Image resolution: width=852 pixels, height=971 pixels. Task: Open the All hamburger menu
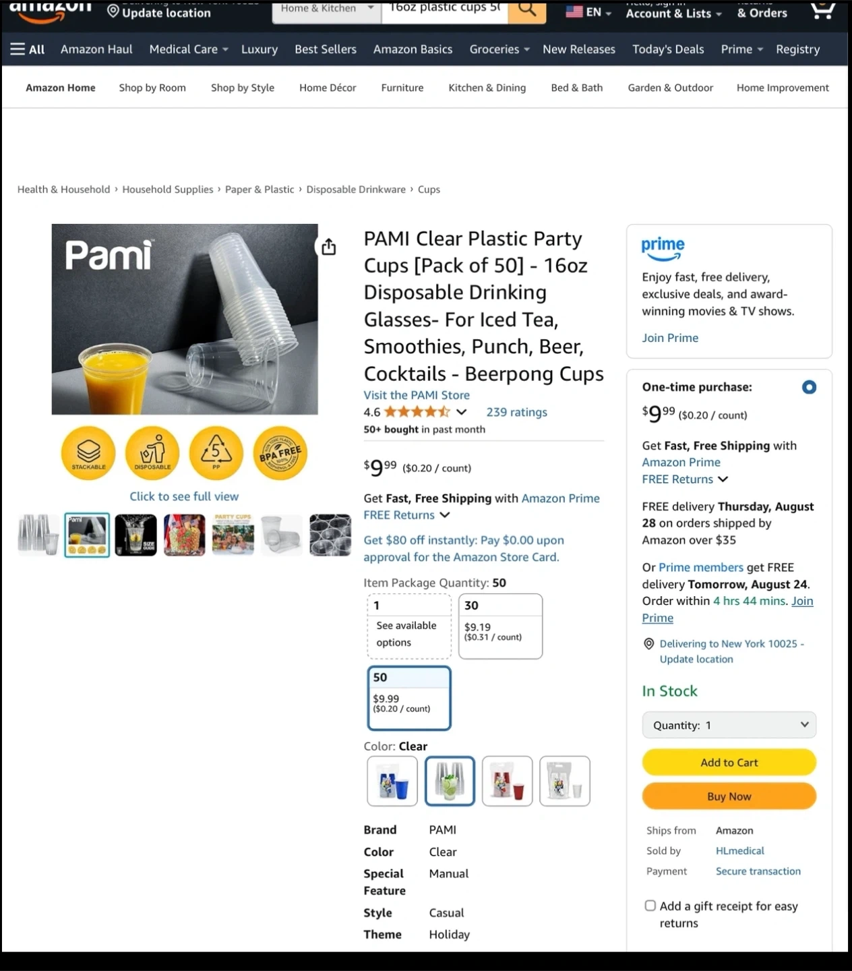(28, 49)
